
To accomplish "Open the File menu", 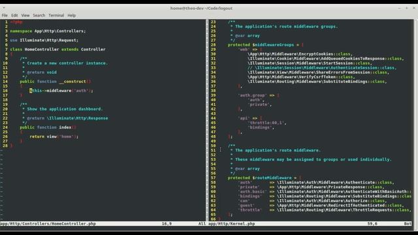I will pos(5,16).
